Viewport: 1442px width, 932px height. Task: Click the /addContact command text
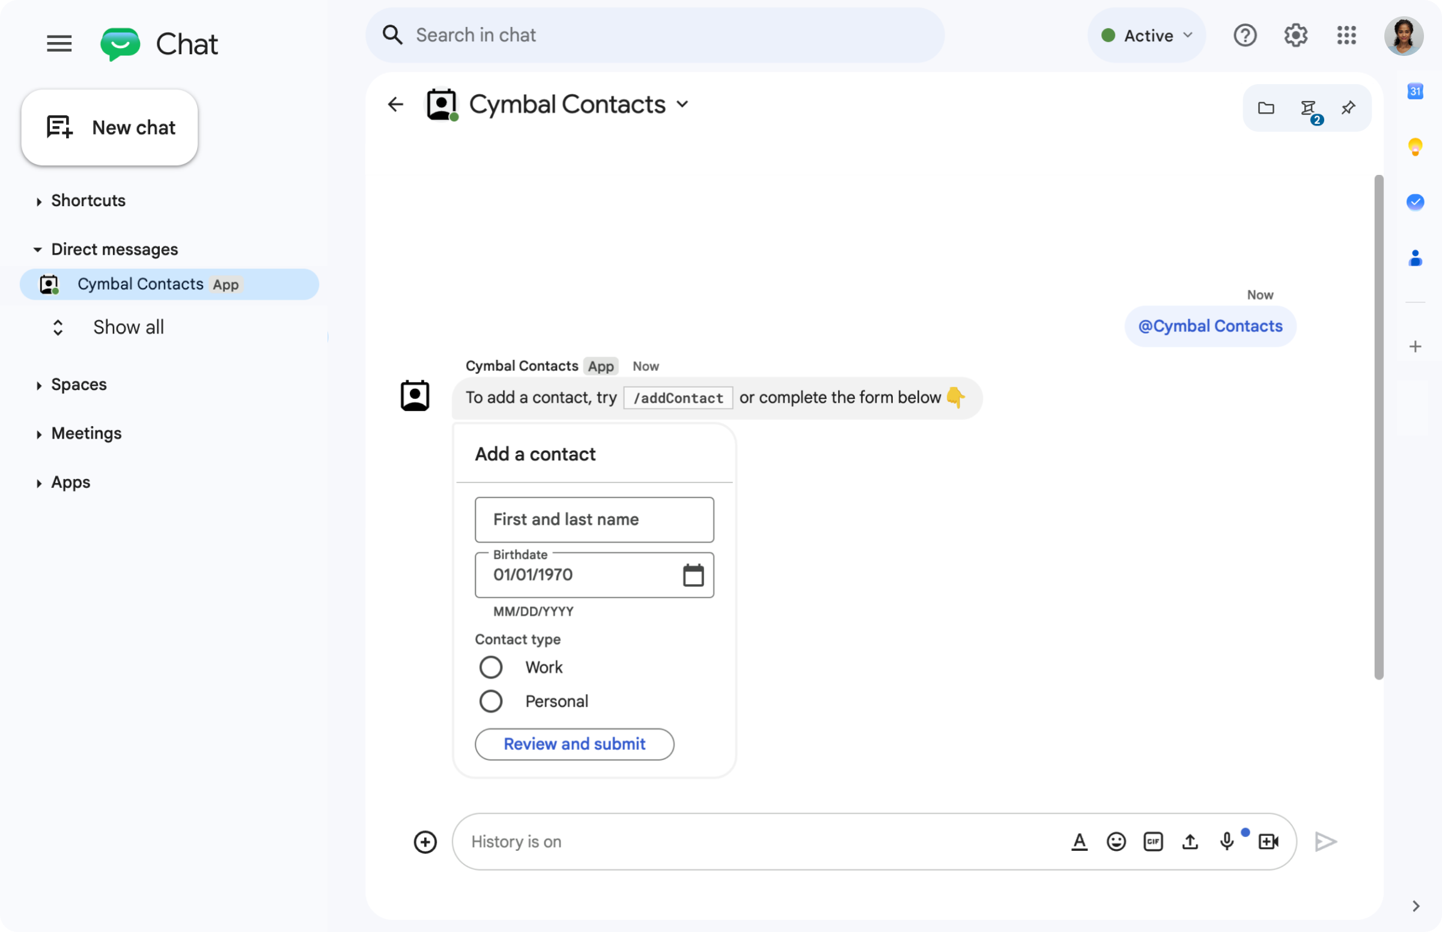click(x=678, y=398)
